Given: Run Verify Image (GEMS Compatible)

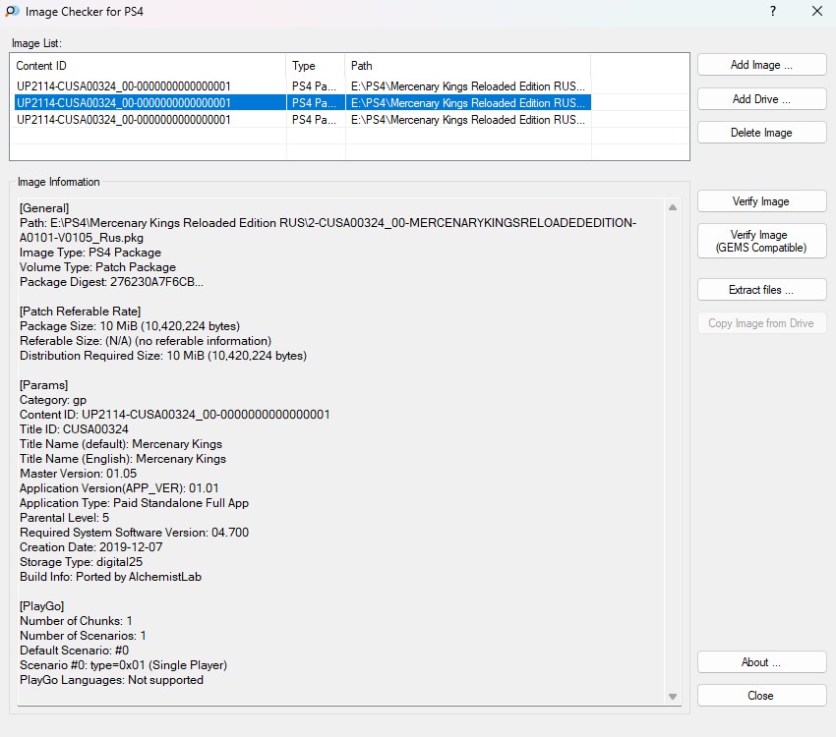Looking at the screenshot, I should pyautogui.click(x=761, y=242).
